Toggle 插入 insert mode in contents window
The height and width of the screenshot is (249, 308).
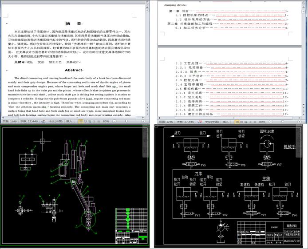pos(225,122)
